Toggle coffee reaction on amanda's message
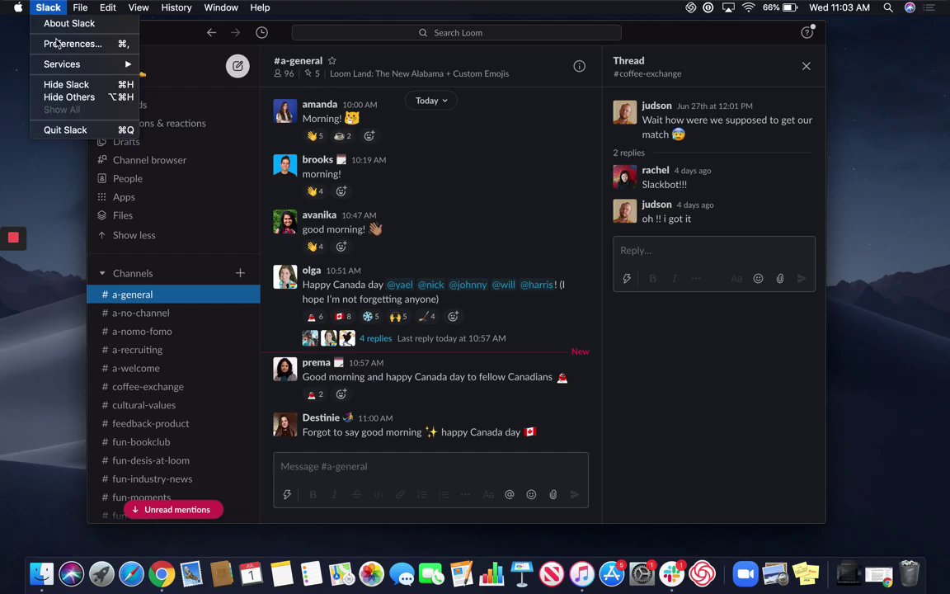The width and height of the screenshot is (950, 594). point(343,136)
